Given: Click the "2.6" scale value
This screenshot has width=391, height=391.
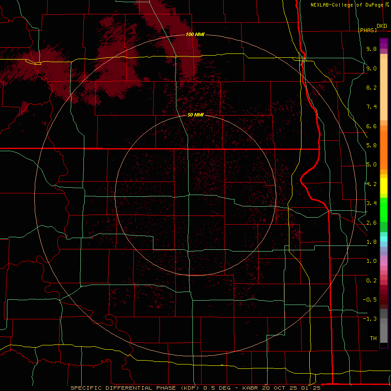Looking at the screenshot, I should (x=371, y=223).
